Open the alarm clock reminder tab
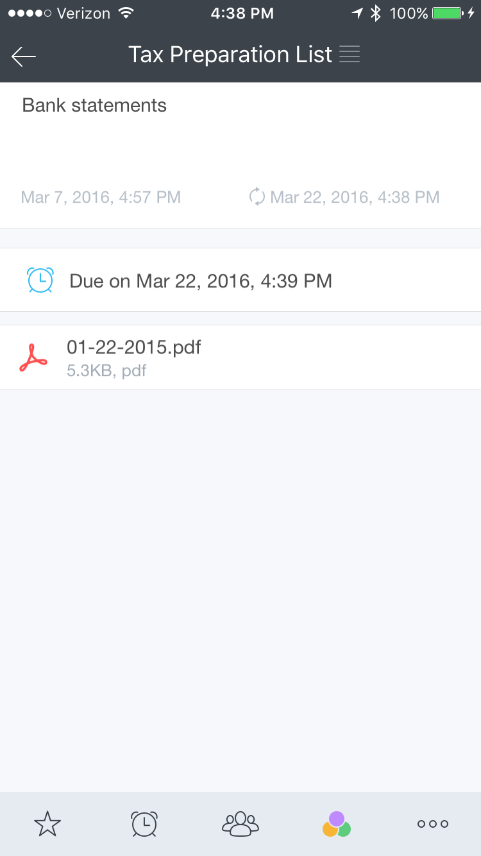 [144, 824]
